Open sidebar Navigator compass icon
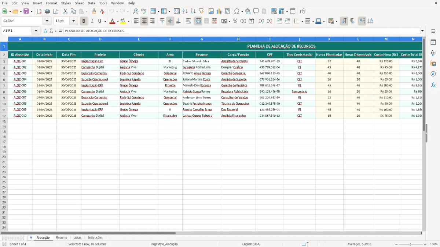The image size is (440, 247). 433,74
